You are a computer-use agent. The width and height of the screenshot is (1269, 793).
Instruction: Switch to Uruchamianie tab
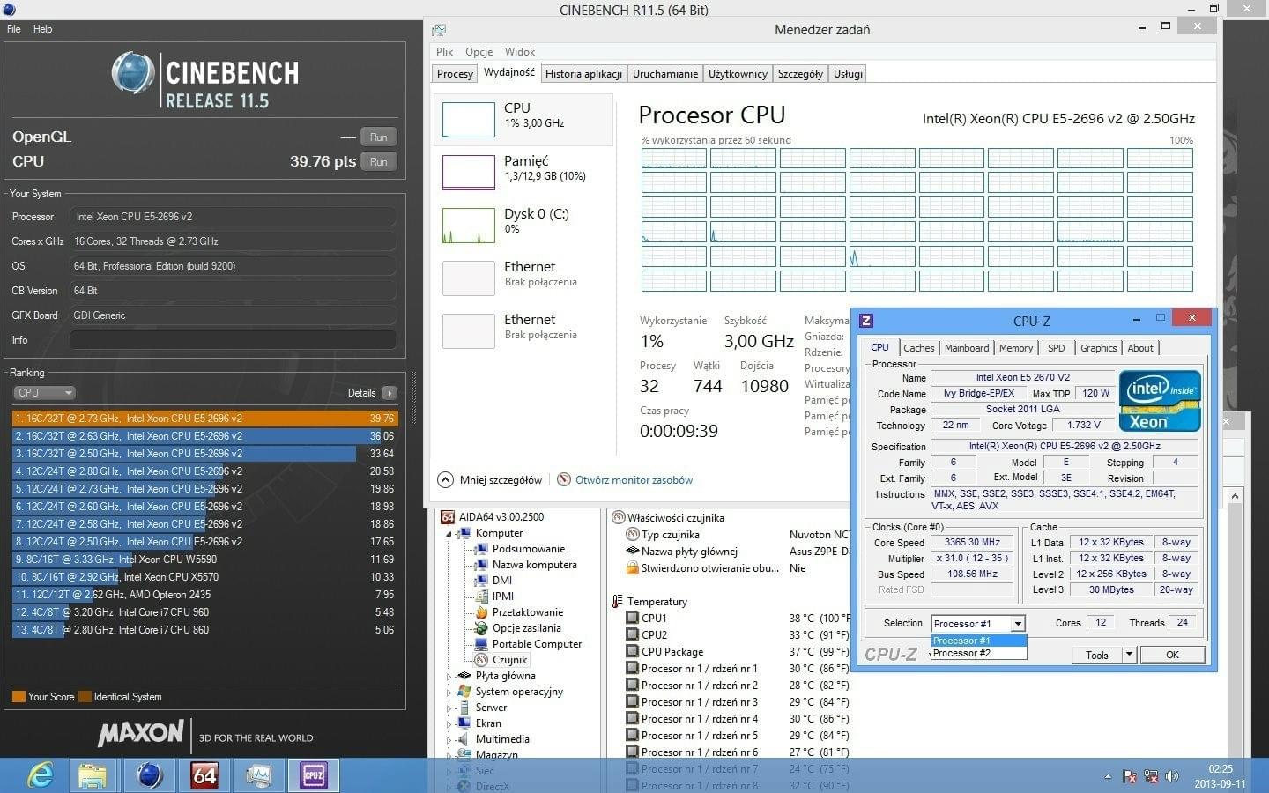coord(665,74)
